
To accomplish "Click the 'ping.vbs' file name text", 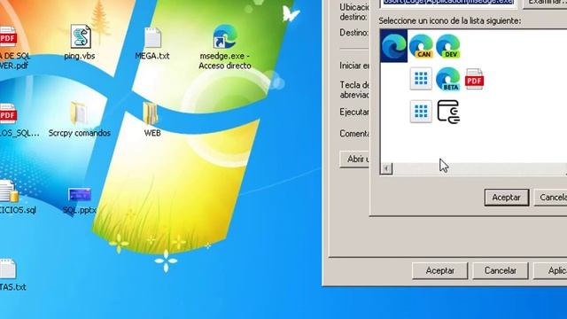I will tap(80, 56).
